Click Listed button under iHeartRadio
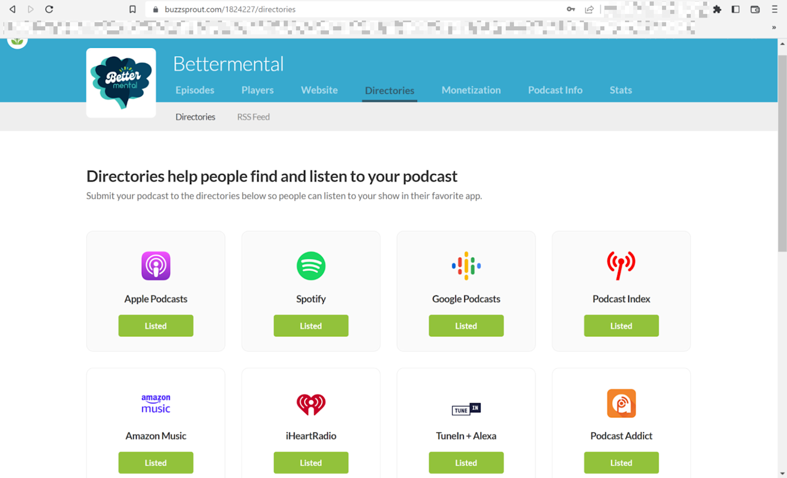This screenshot has width=787, height=478. [x=311, y=463]
